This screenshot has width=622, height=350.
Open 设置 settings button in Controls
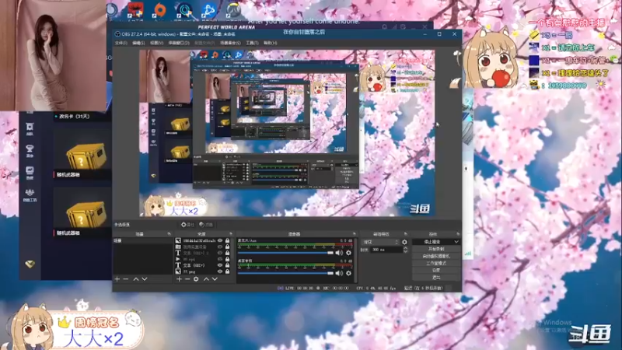[x=436, y=270]
